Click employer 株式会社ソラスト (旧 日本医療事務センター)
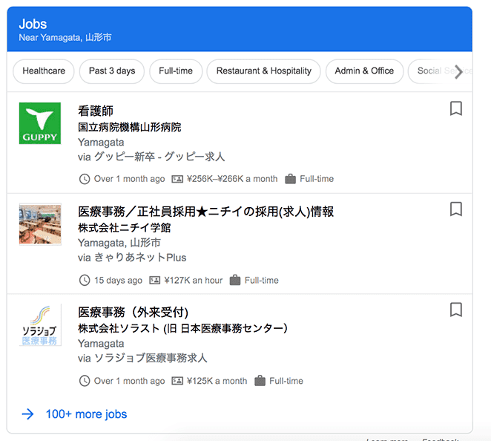This screenshot has height=441, width=491. (x=182, y=328)
